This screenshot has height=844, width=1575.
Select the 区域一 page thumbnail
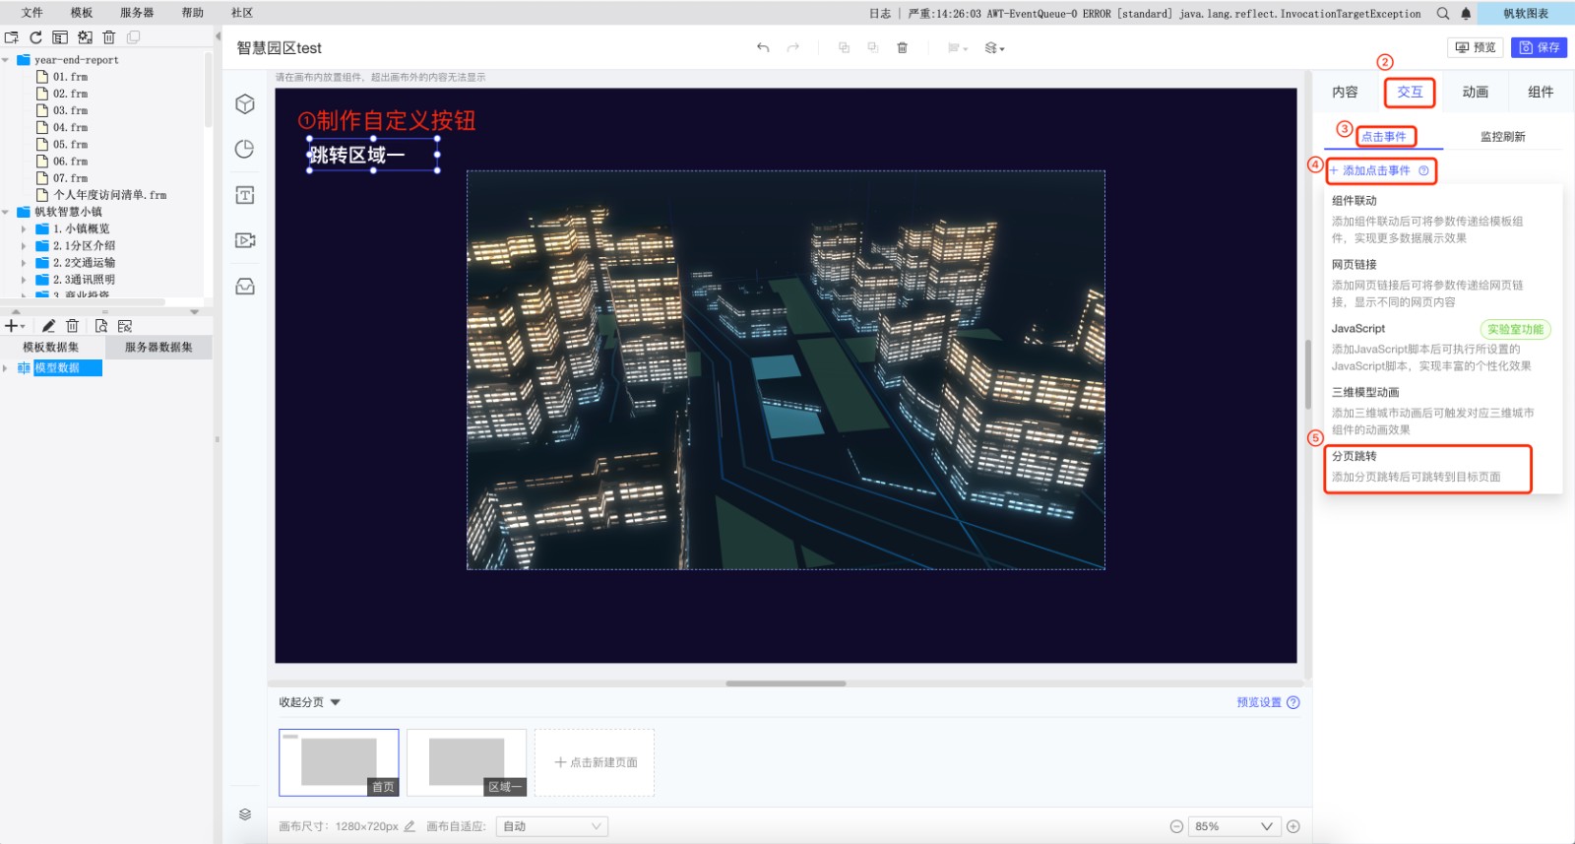467,762
